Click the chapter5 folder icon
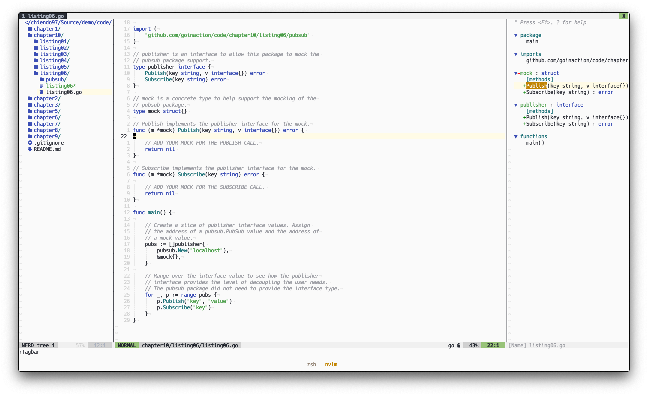The width and height of the screenshot is (648, 396). pyautogui.click(x=30, y=111)
